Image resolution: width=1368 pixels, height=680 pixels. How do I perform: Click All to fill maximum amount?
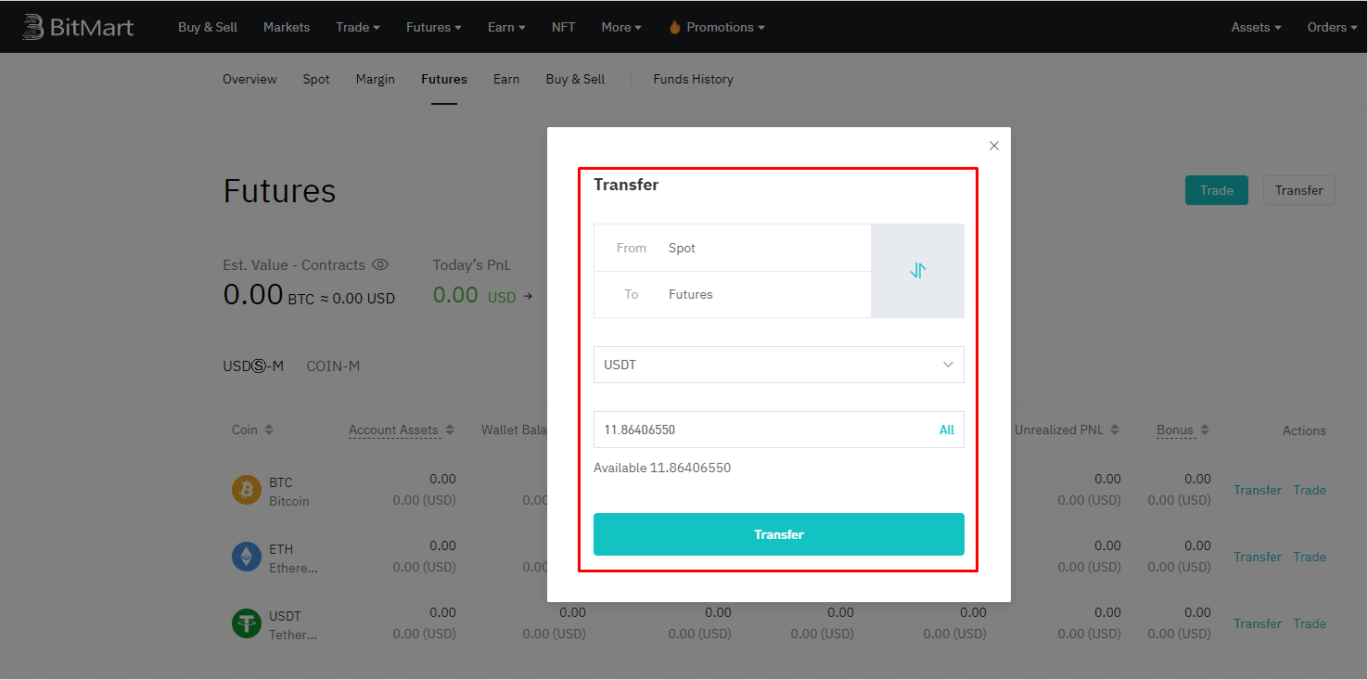click(947, 430)
